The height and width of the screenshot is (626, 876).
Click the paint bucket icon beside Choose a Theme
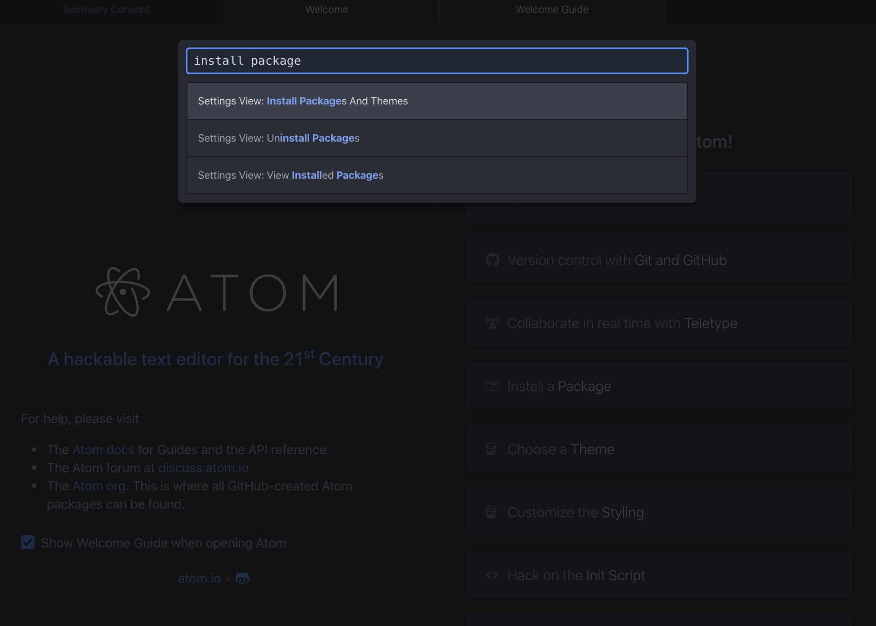(491, 449)
